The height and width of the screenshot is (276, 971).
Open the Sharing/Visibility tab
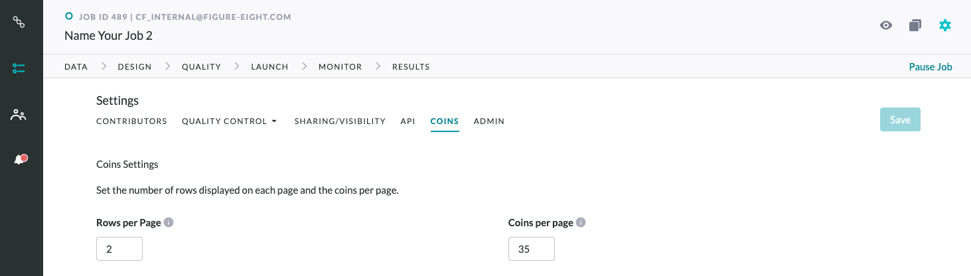(340, 121)
